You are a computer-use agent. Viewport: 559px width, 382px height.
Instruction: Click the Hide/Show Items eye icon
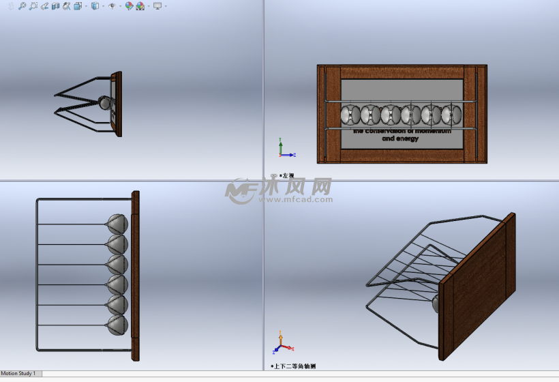click(112, 6)
